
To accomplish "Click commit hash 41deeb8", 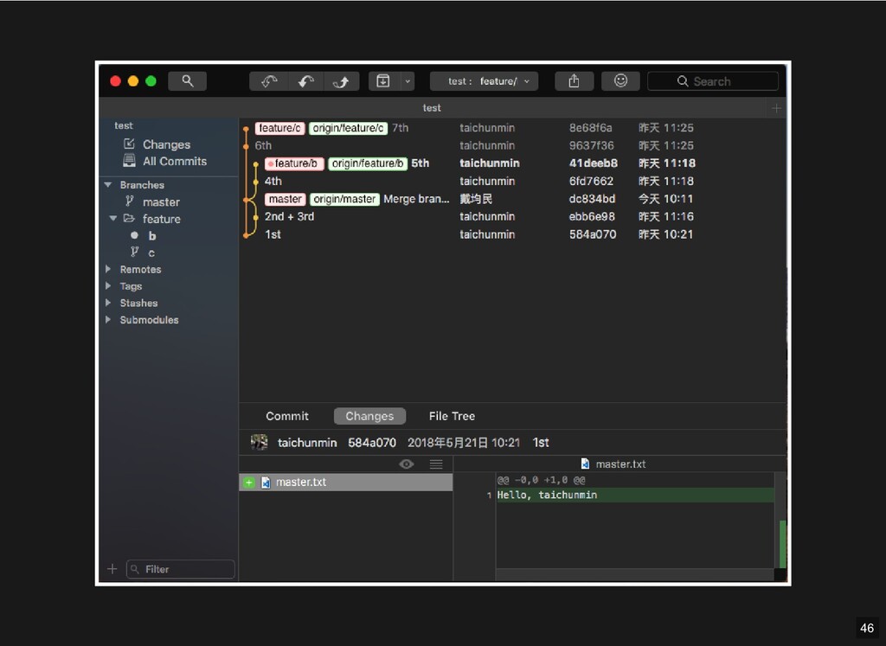I will tap(594, 163).
